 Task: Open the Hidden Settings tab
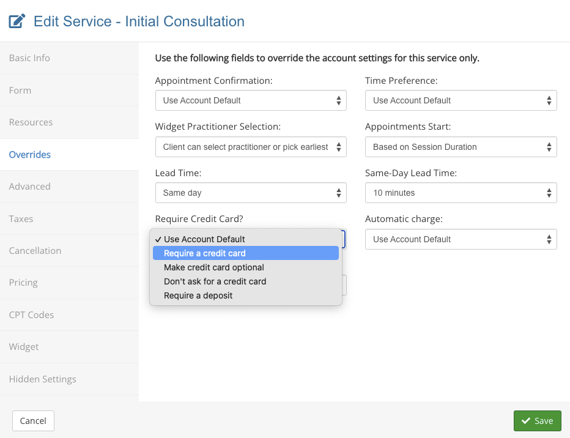[42, 379]
